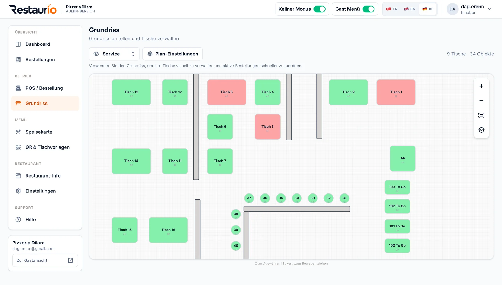Toggle the Gast Menü switch
This screenshot has height=285, width=502.
tap(368, 9)
